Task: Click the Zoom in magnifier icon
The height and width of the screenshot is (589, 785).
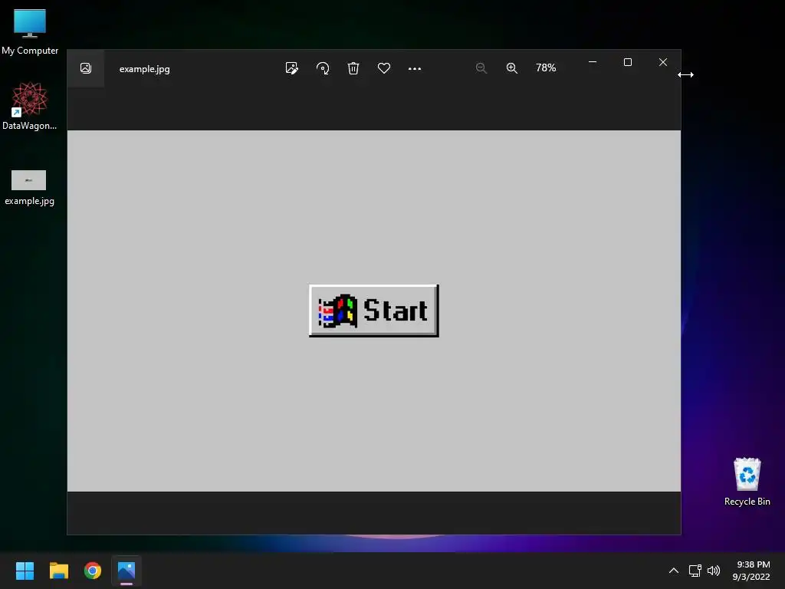Action: [511, 68]
